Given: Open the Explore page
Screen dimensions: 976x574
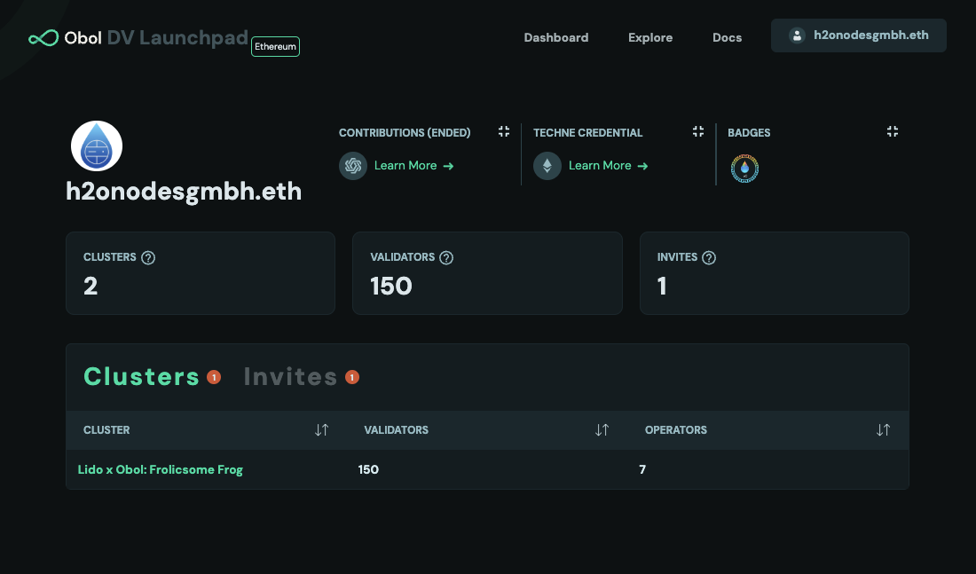Looking at the screenshot, I should pyautogui.click(x=650, y=37).
